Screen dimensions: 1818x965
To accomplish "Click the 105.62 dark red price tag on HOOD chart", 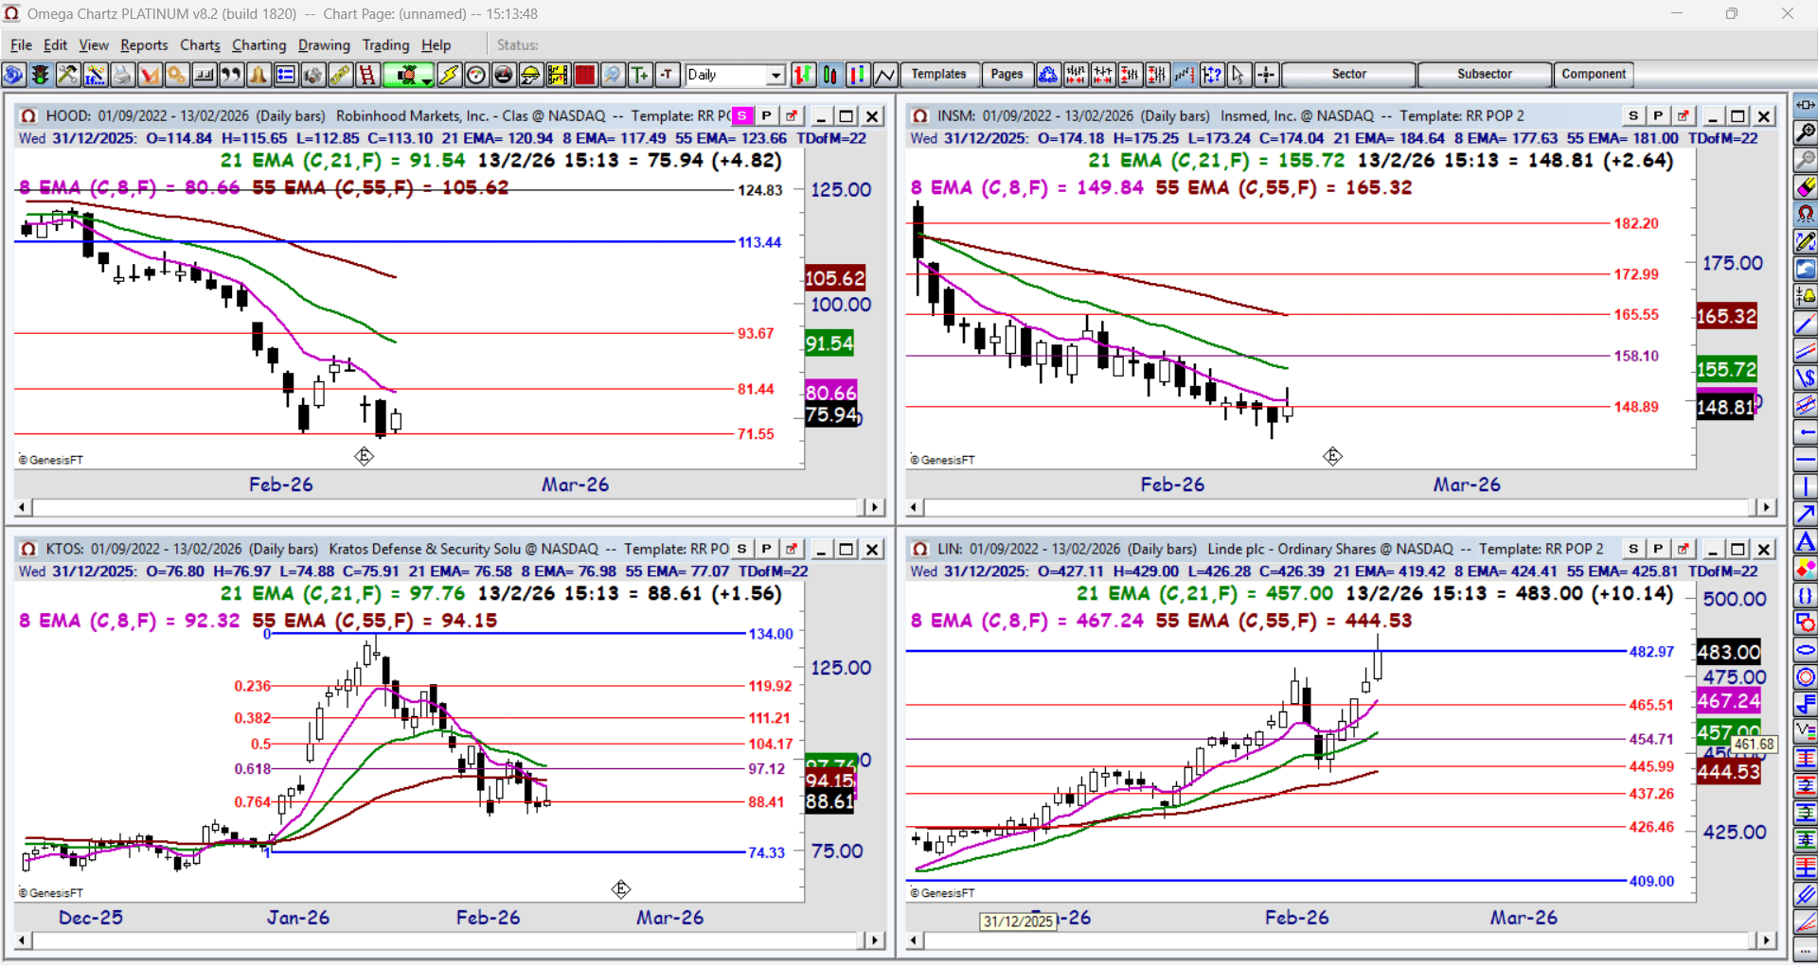I will tap(834, 278).
